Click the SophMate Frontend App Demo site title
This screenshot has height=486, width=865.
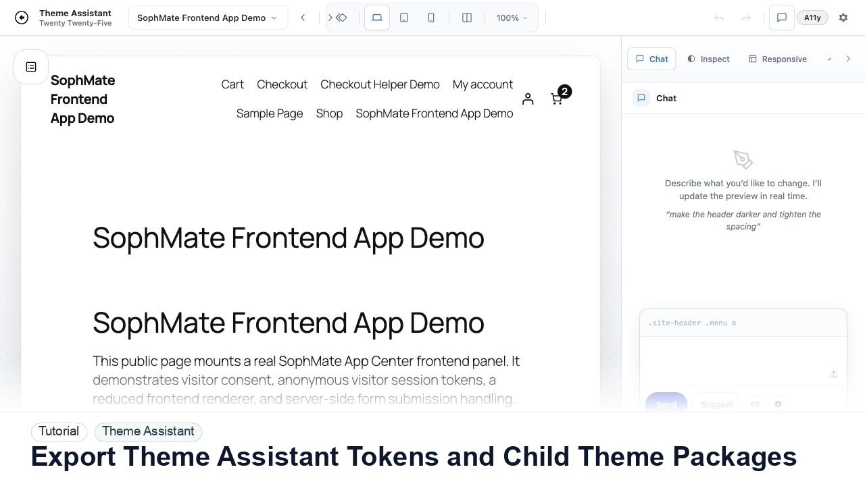point(83,99)
